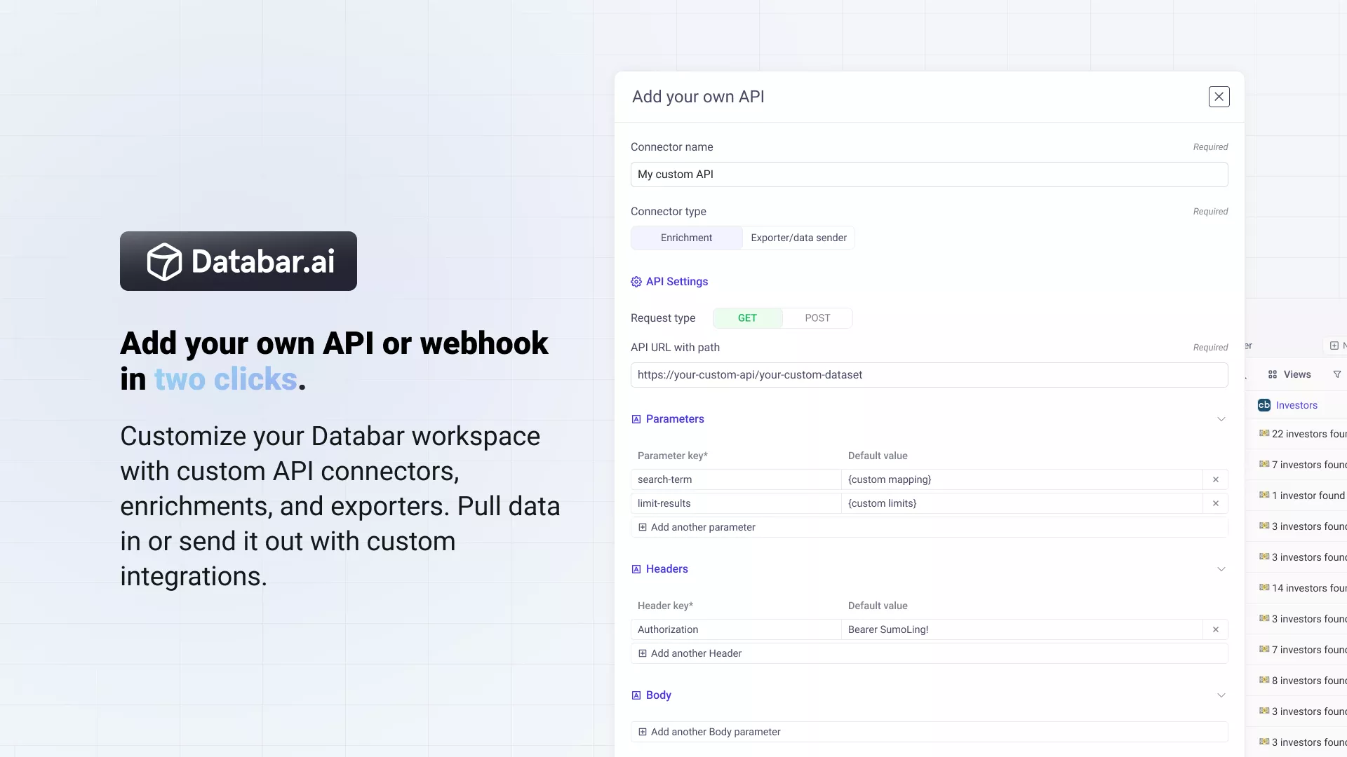This screenshot has height=757, width=1347.
Task: Select Enrichment connector type
Action: pyautogui.click(x=686, y=238)
